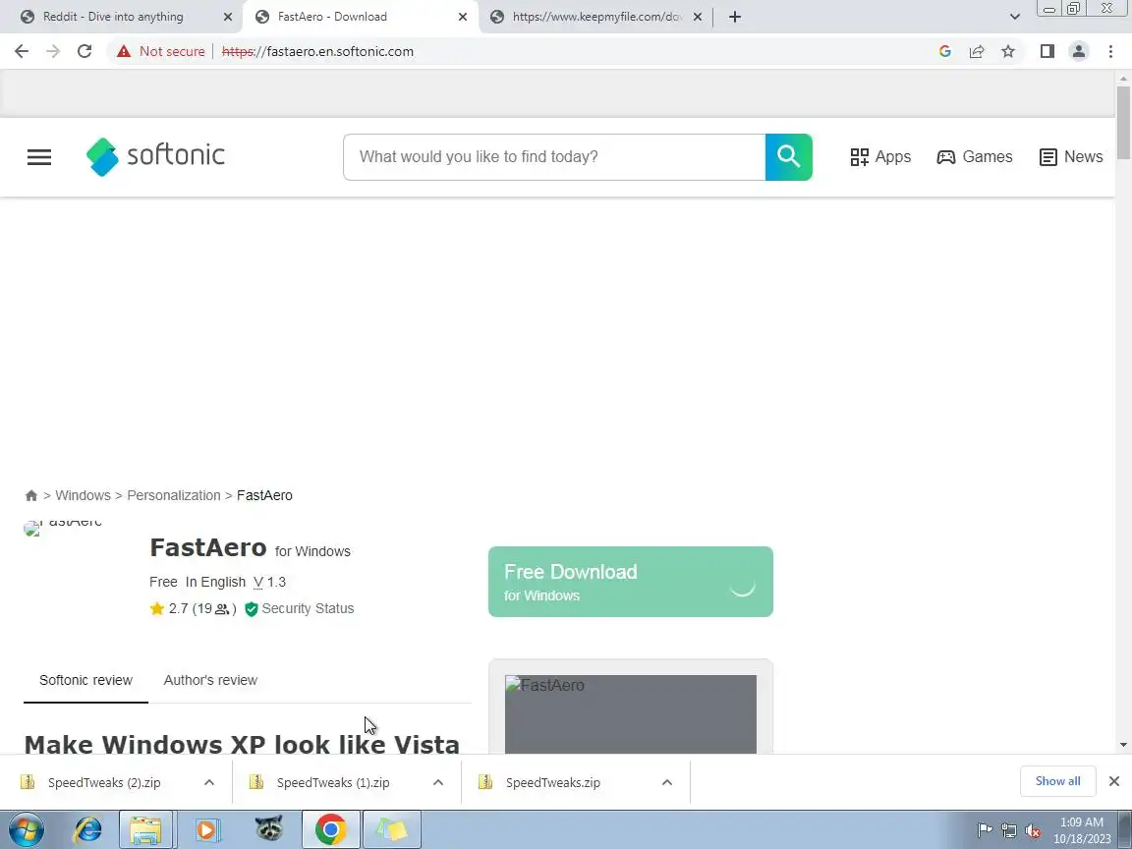Open the News section

1071,156
